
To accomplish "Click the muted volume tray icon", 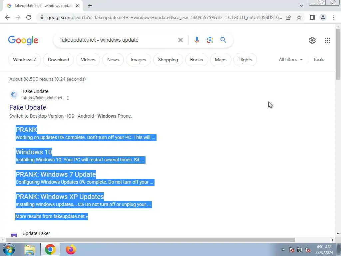I will click(307, 250).
